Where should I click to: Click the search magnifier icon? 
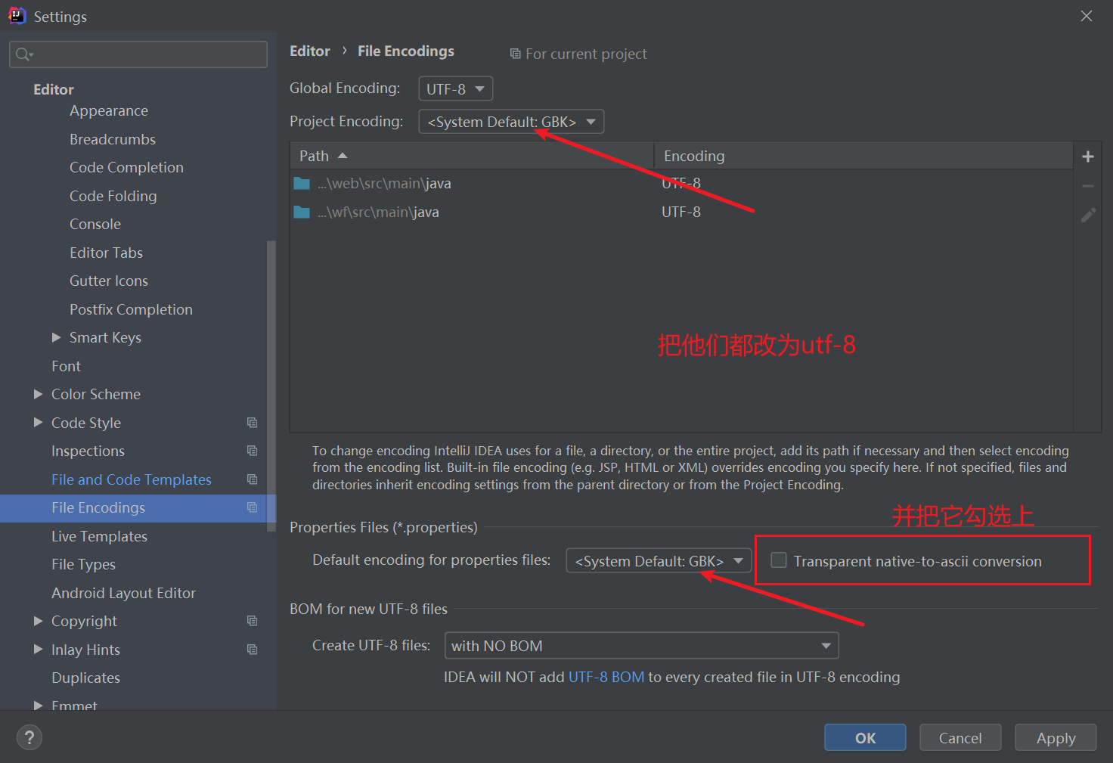coord(23,54)
